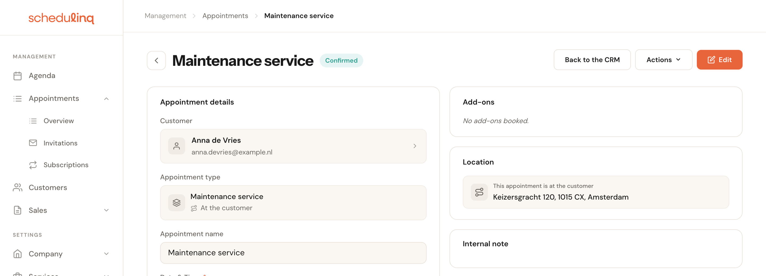Open the Actions dropdown menu
766x276 pixels.
click(664, 60)
